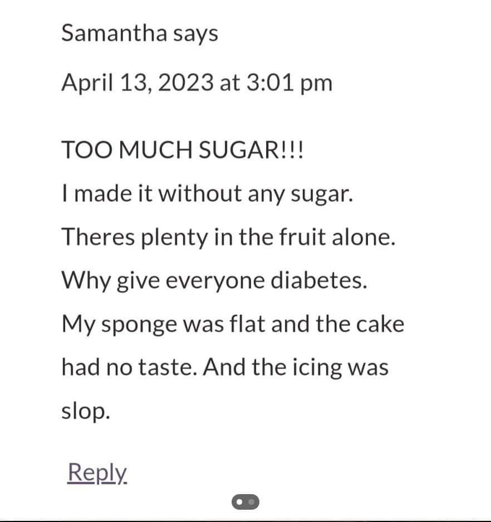
Task: Click the dark bar at screen bottom
Action: [x=245, y=519]
